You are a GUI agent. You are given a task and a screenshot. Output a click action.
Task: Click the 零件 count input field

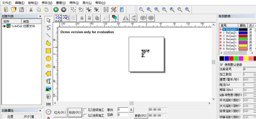pyautogui.click(x=123, y=109)
